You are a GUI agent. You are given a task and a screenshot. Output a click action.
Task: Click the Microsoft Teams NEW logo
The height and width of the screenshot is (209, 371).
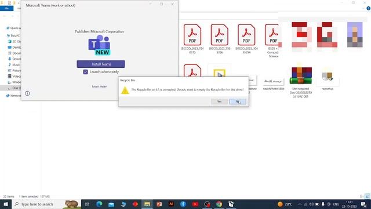click(99, 45)
